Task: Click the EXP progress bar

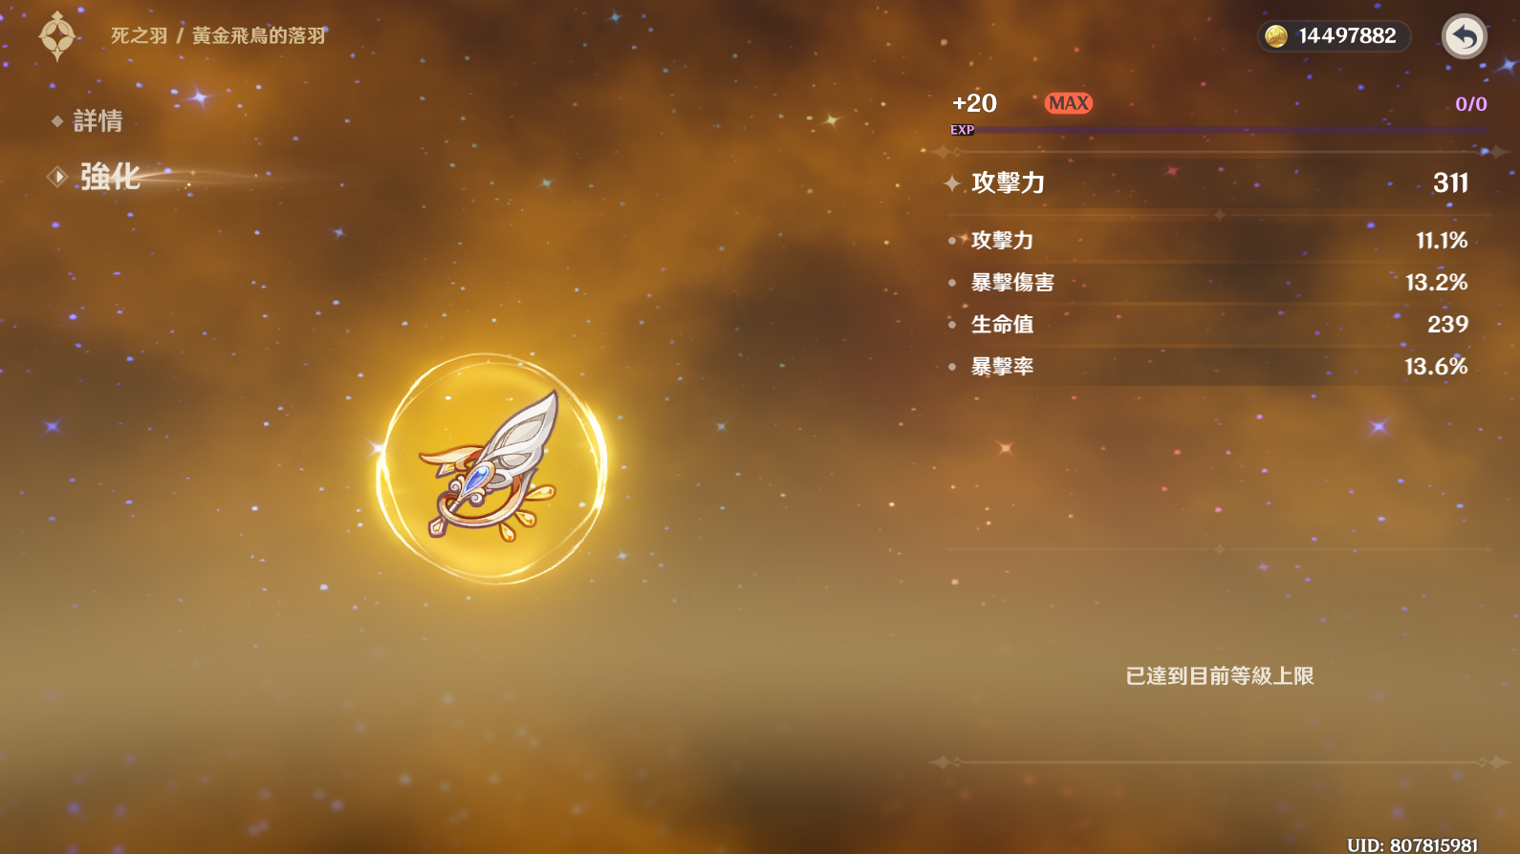Action: click(1219, 130)
